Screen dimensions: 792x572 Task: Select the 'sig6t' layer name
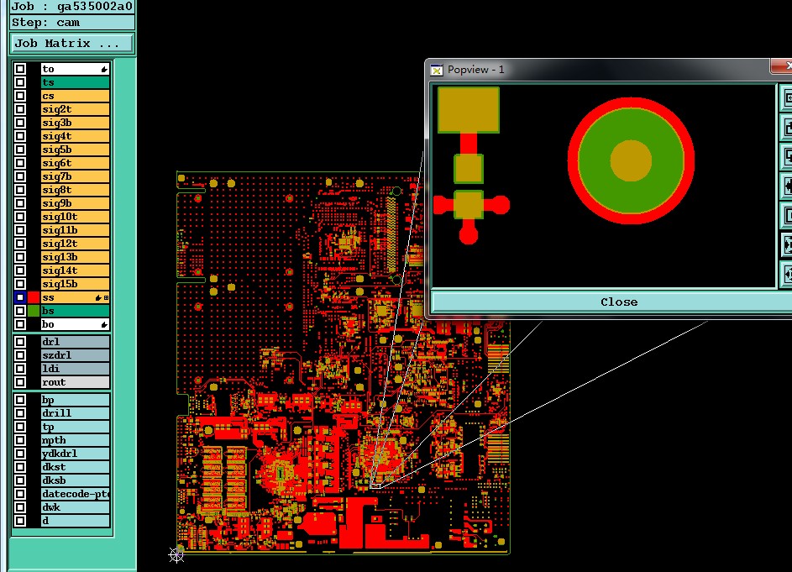tap(75, 163)
